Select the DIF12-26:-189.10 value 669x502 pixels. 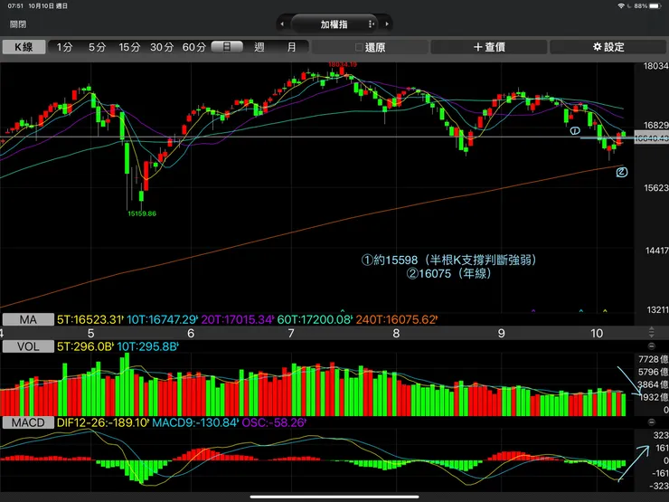(102, 422)
